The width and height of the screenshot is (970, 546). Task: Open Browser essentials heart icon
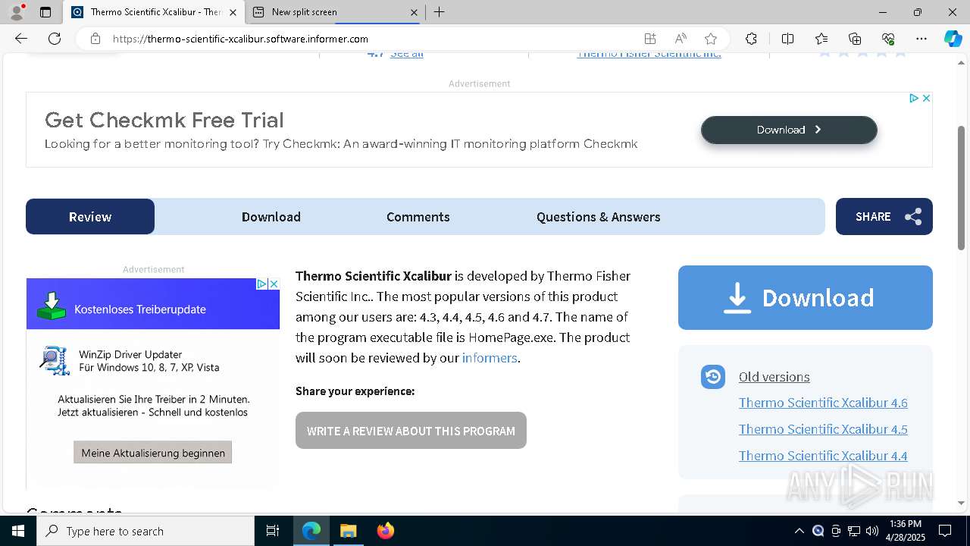[888, 39]
